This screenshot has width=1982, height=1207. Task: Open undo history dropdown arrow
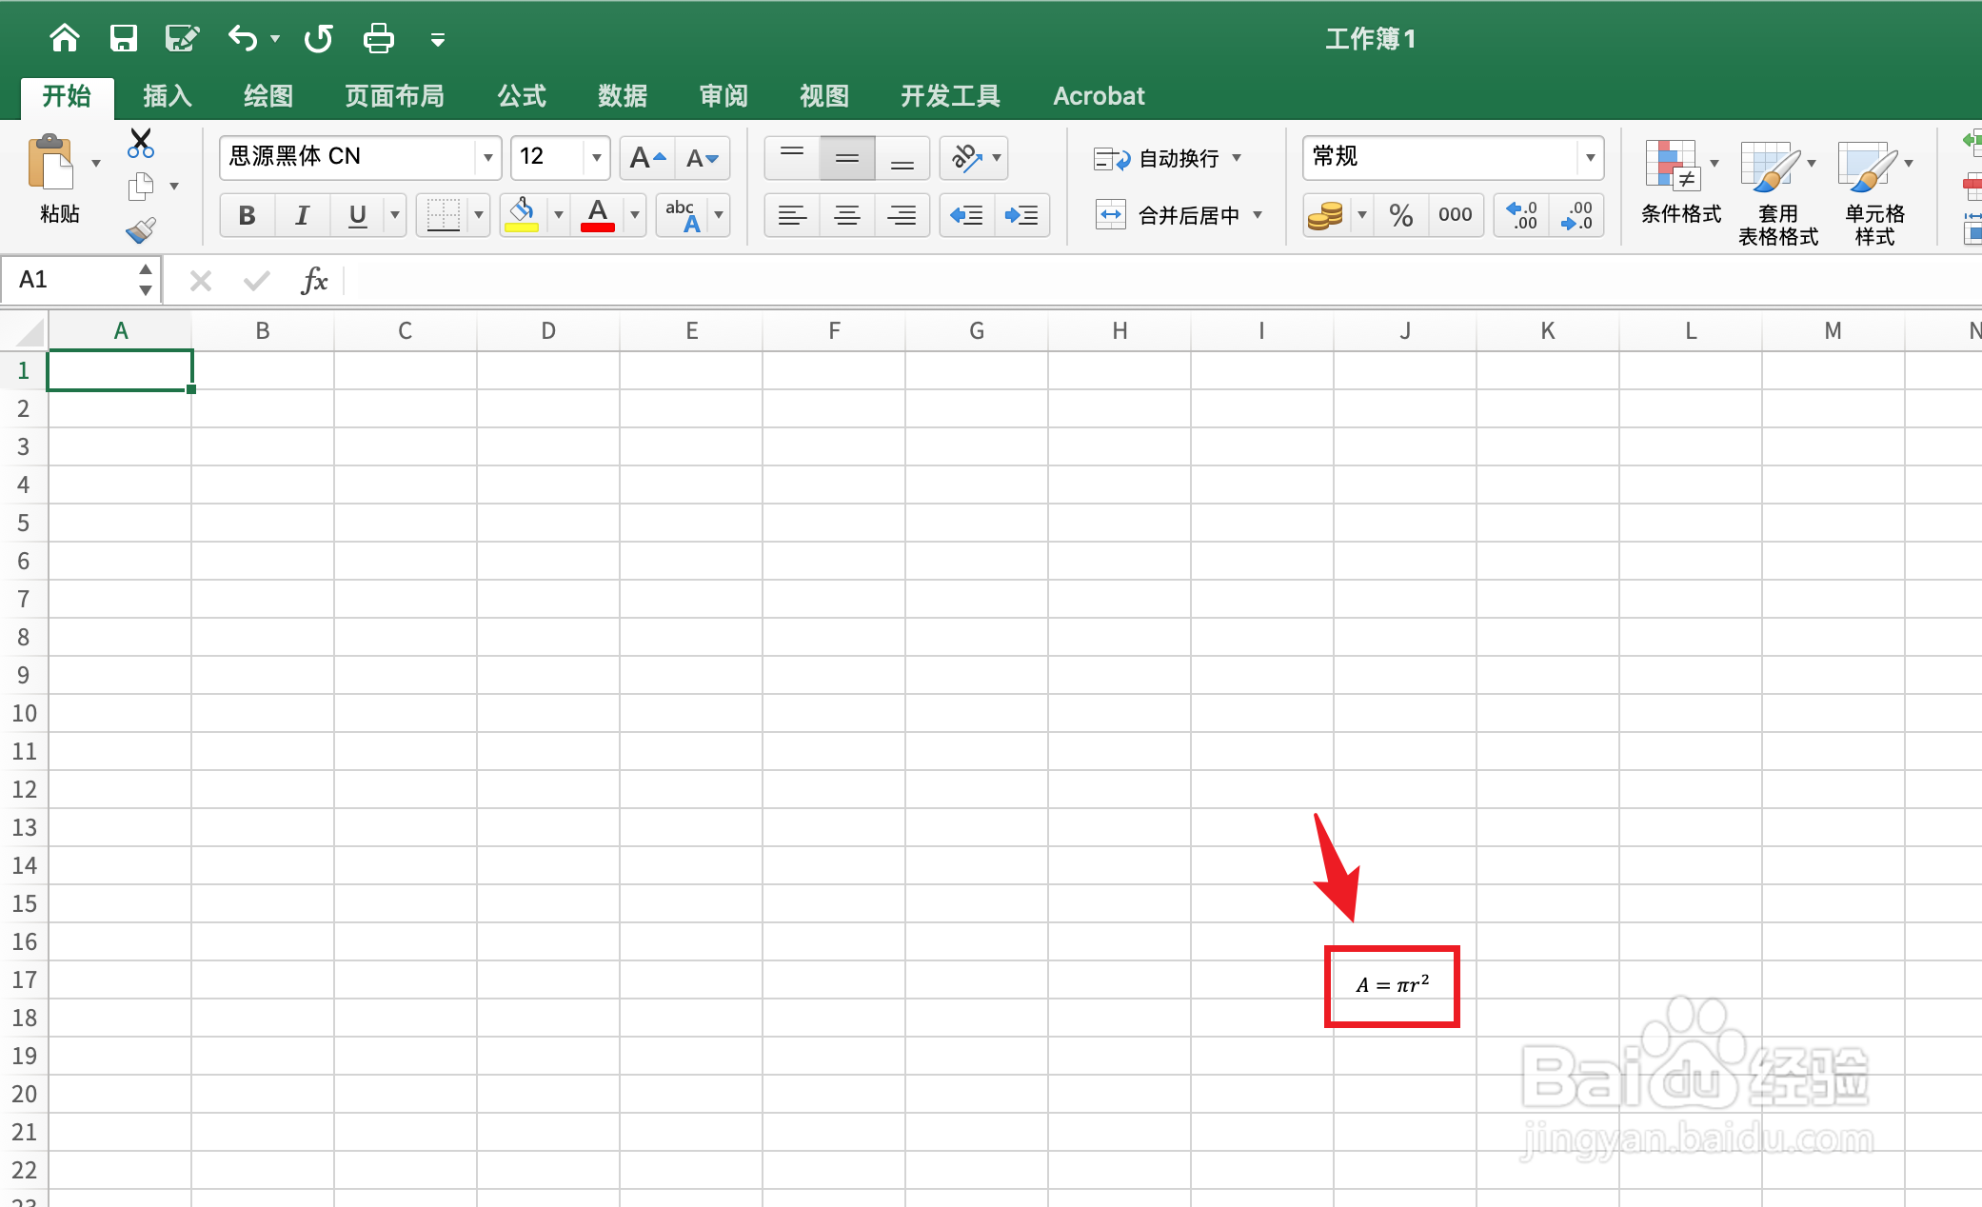pos(275,39)
